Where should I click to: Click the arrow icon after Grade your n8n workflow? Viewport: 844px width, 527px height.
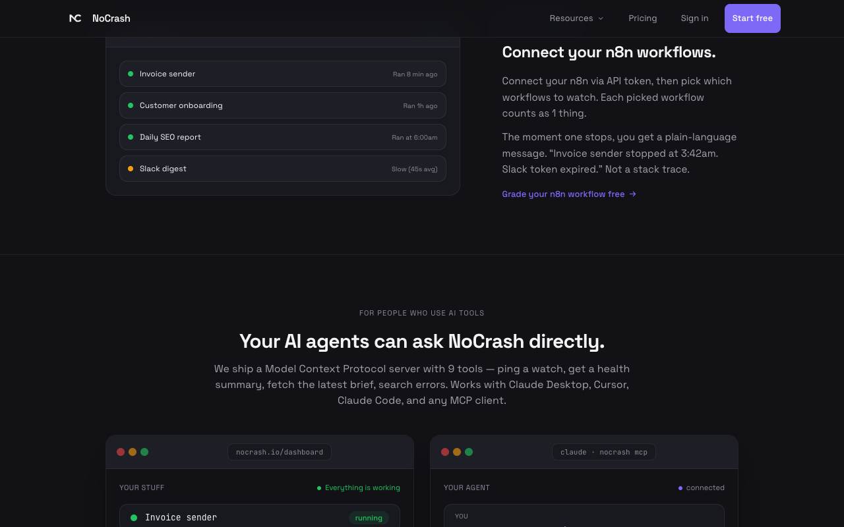(x=633, y=194)
